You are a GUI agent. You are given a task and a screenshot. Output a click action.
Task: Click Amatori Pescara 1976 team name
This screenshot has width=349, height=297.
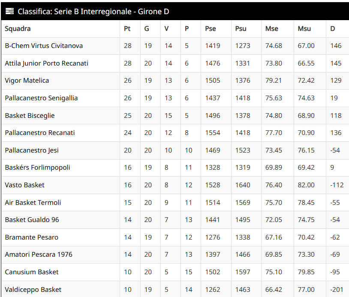(39, 255)
